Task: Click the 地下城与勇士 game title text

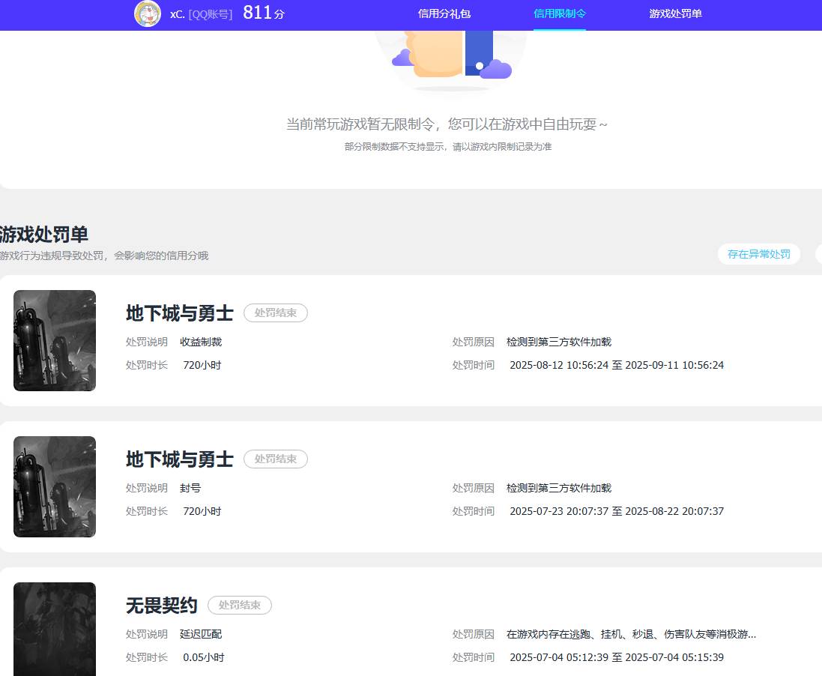Action: [179, 313]
